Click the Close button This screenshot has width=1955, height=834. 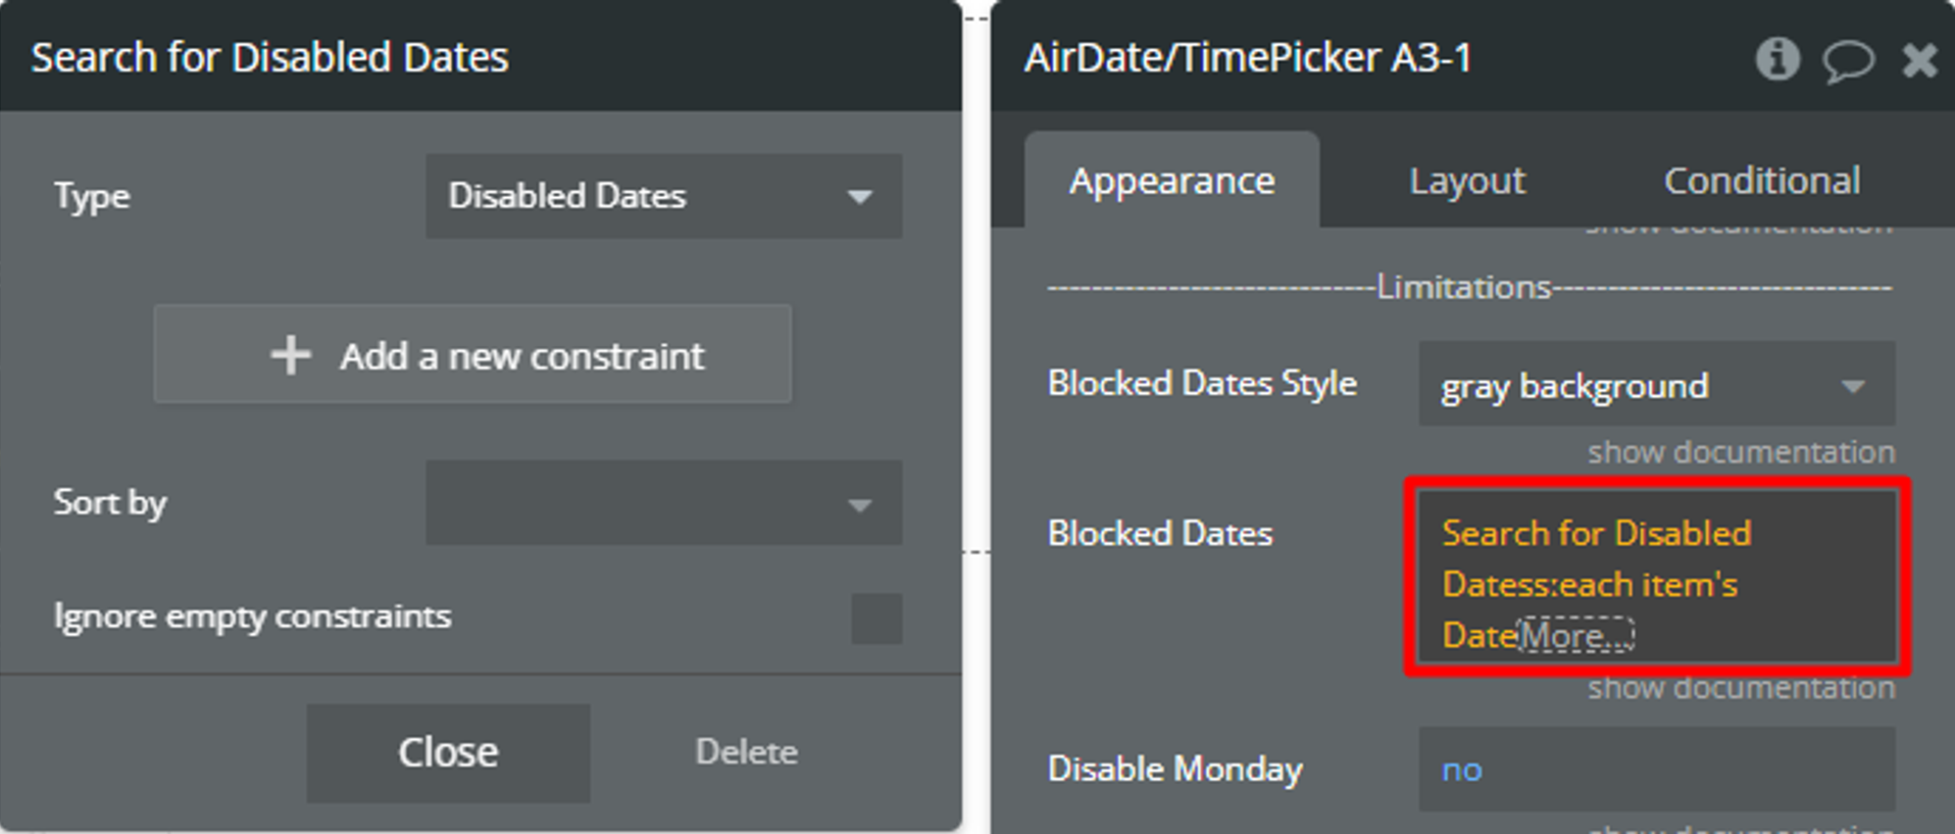(448, 753)
